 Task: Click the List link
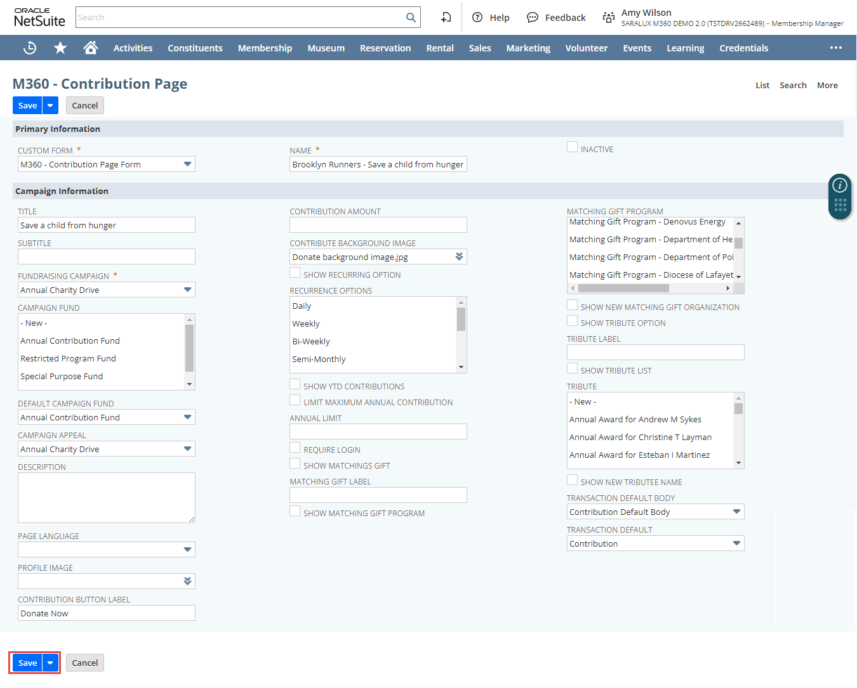click(x=762, y=86)
